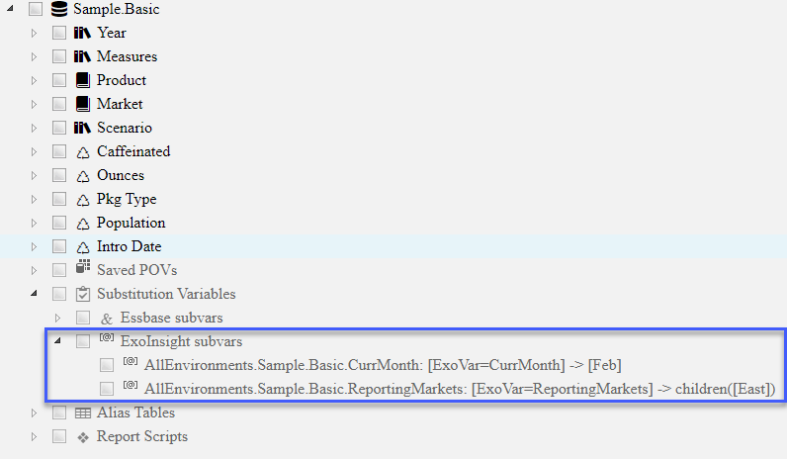
Task: Collapse the Substitution Variables node
Action: 34,293
